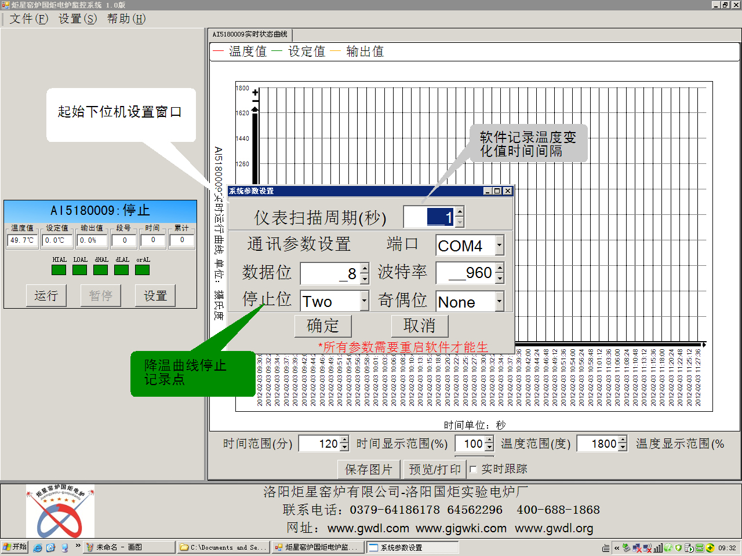The height and width of the screenshot is (556, 742).
Task: Open the 端口 COM4 dropdown
Action: click(x=499, y=246)
